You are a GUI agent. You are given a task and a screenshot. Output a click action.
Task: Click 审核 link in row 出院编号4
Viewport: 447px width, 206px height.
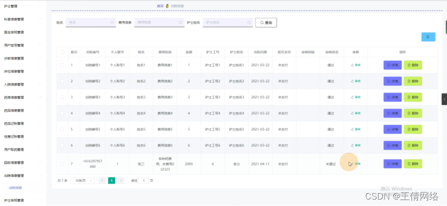point(356,113)
